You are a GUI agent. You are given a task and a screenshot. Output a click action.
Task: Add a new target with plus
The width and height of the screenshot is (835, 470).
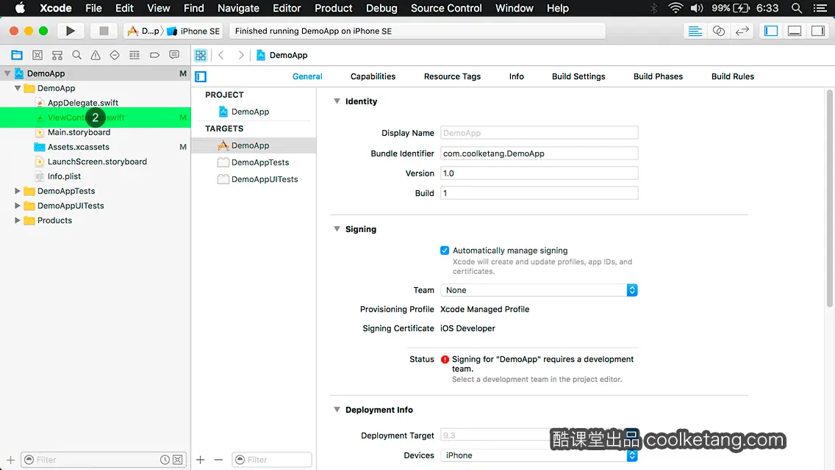click(x=200, y=460)
